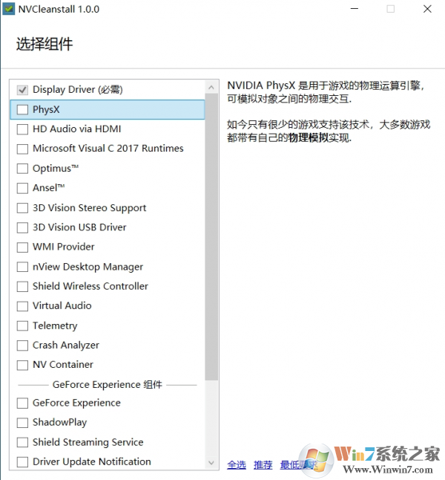Enable the Virtual Audio checkbox
Image resolution: width=445 pixels, height=480 pixels.
[22, 305]
